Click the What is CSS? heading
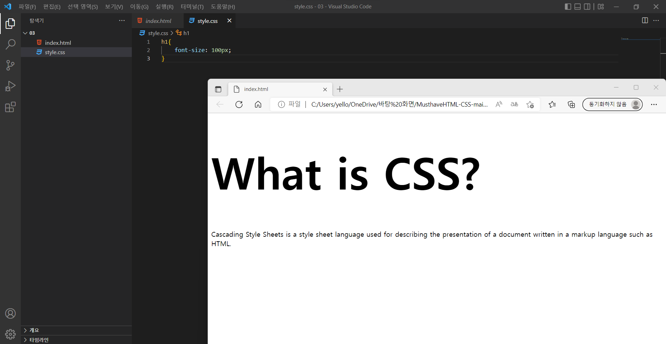The image size is (666, 344). pyautogui.click(x=346, y=173)
